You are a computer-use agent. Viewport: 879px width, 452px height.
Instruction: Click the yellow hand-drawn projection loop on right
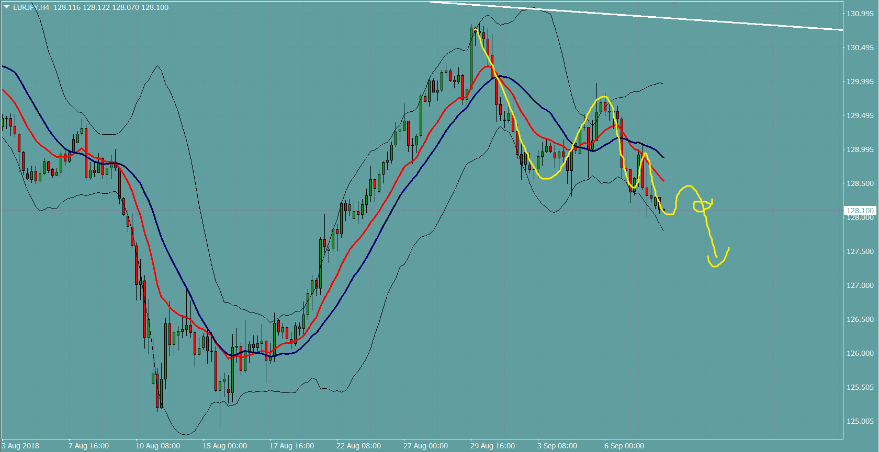click(703, 206)
